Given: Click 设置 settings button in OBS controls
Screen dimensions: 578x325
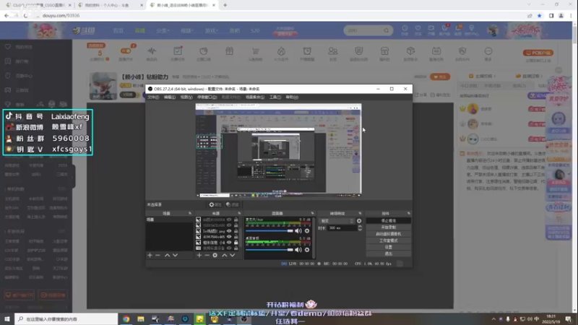Looking at the screenshot, I should [x=388, y=247].
